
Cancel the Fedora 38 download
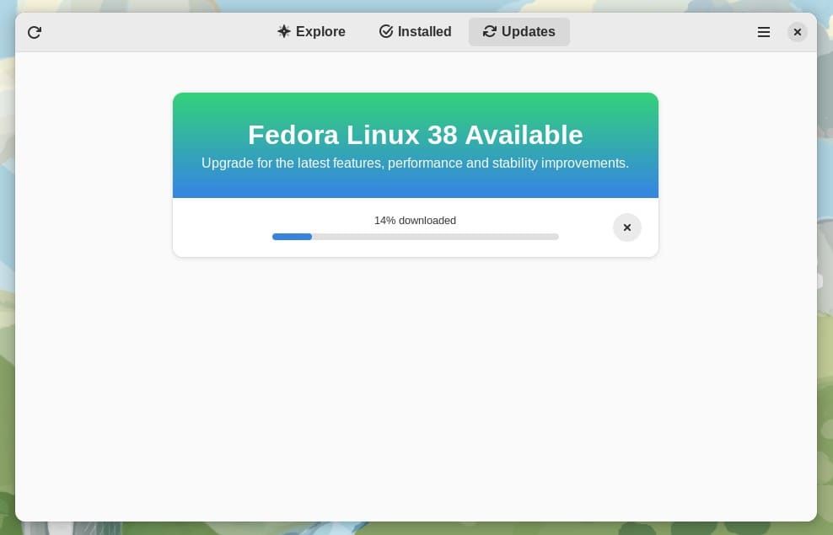point(627,227)
